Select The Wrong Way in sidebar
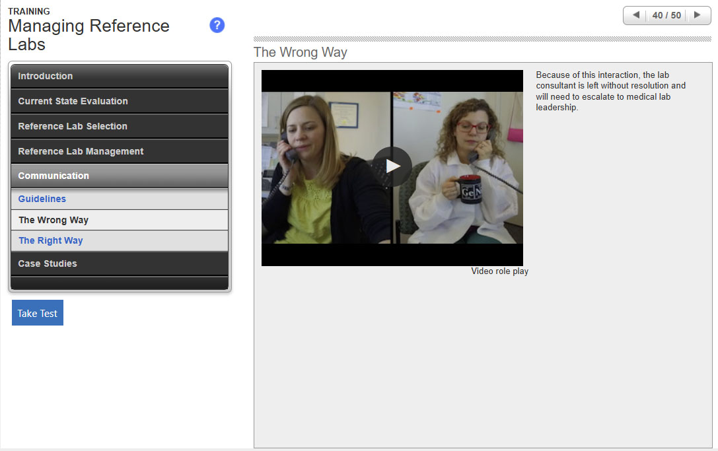The image size is (718, 451). (x=54, y=220)
